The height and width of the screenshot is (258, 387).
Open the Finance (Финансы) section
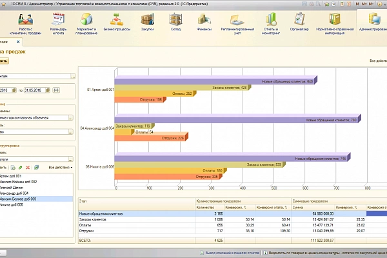click(204, 21)
